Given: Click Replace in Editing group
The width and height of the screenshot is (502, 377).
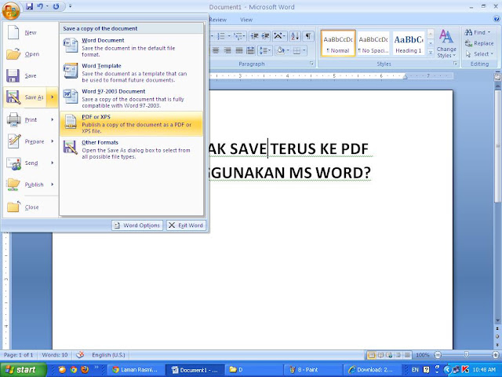Looking at the screenshot, I should click(479, 43).
